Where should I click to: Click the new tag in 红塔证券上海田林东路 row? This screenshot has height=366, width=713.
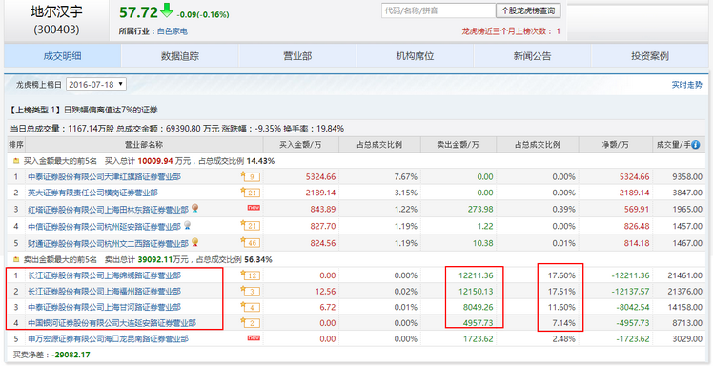pyautogui.click(x=254, y=208)
